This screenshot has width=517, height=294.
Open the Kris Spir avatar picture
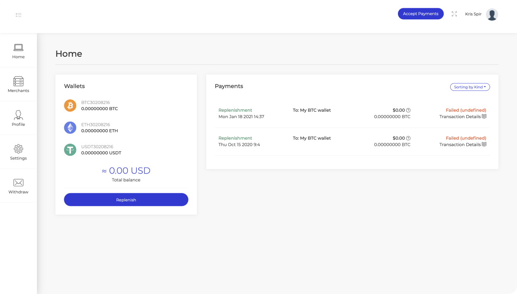point(492,14)
